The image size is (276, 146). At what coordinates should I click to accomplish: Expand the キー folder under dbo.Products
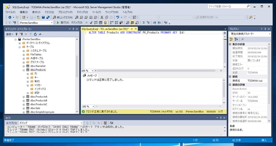(x=28, y=78)
